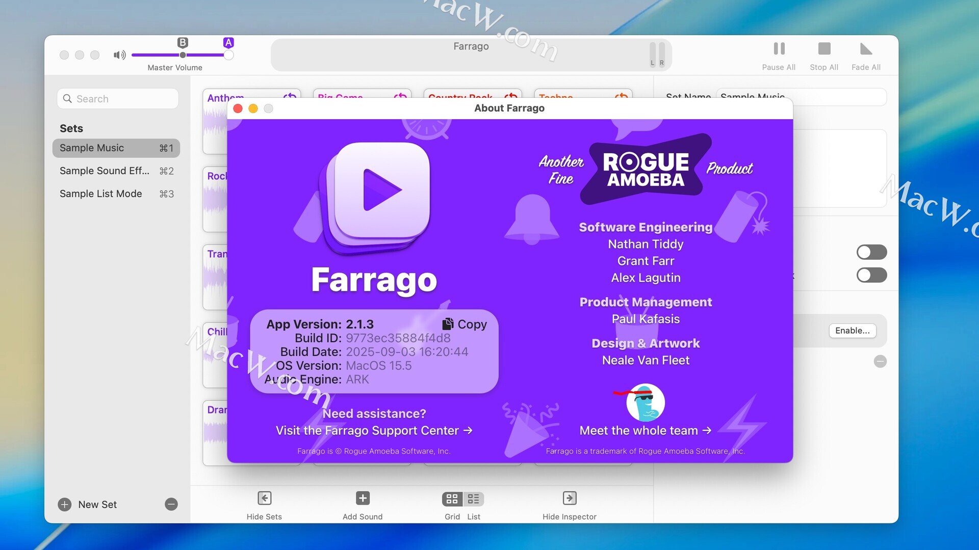Click the Add Sound plus icon
The image size is (979, 550).
pyautogui.click(x=363, y=498)
